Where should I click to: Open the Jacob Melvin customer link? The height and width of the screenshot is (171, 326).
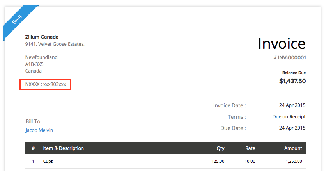pyautogui.click(x=39, y=130)
